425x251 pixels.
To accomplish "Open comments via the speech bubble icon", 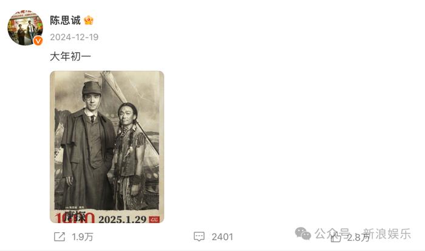I will click(199, 236).
